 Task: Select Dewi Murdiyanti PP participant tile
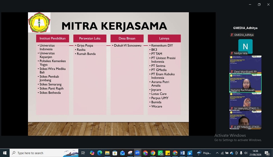coord(245,65)
